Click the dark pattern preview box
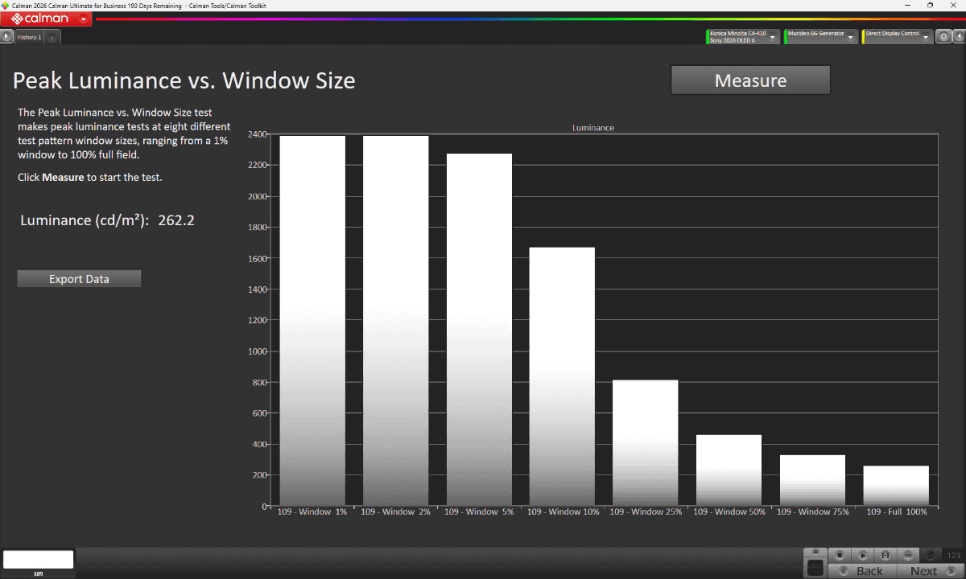 point(815,567)
